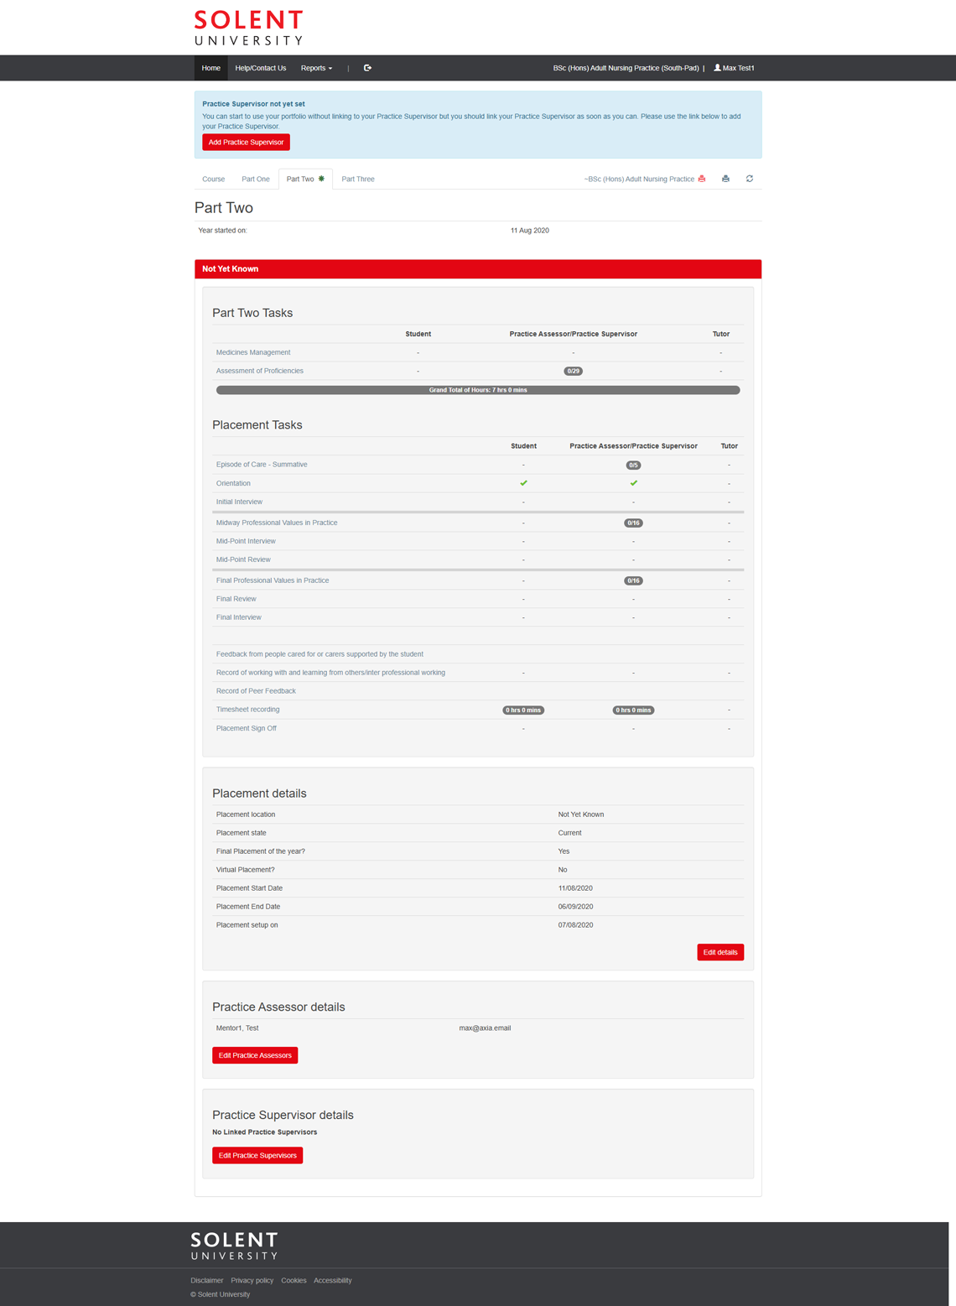
Task: Open the Cookies footer link
Action: point(294,1280)
